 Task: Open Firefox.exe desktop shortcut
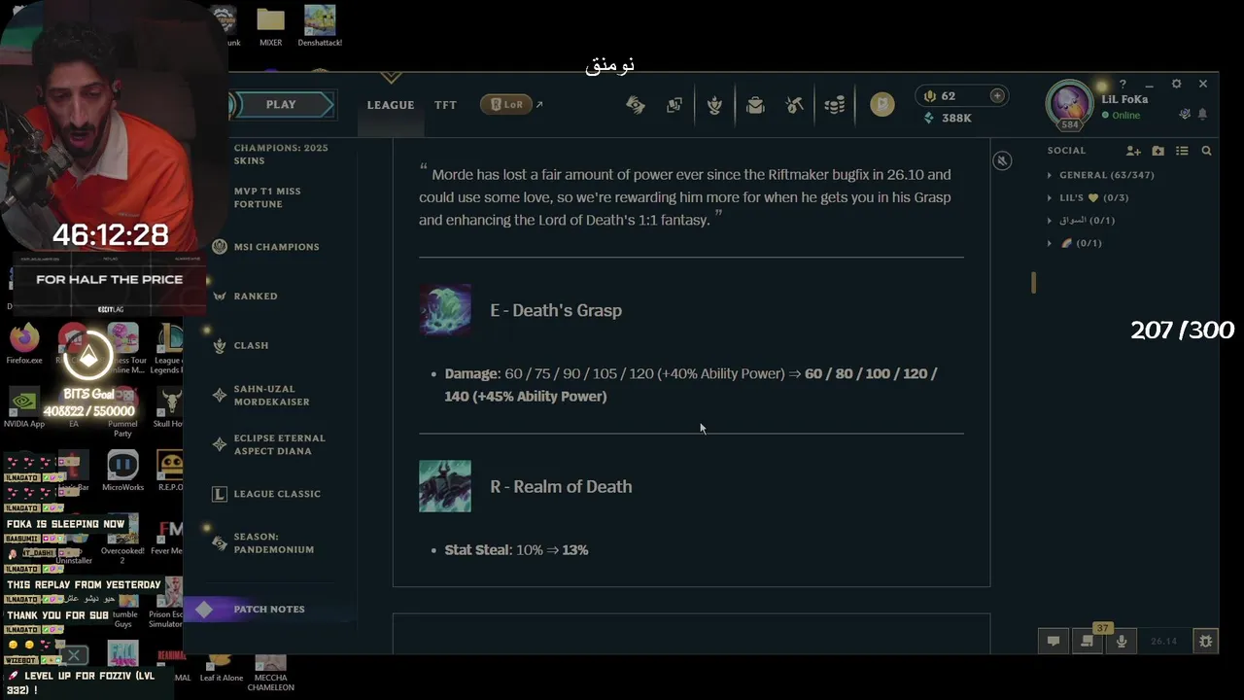[24, 343]
